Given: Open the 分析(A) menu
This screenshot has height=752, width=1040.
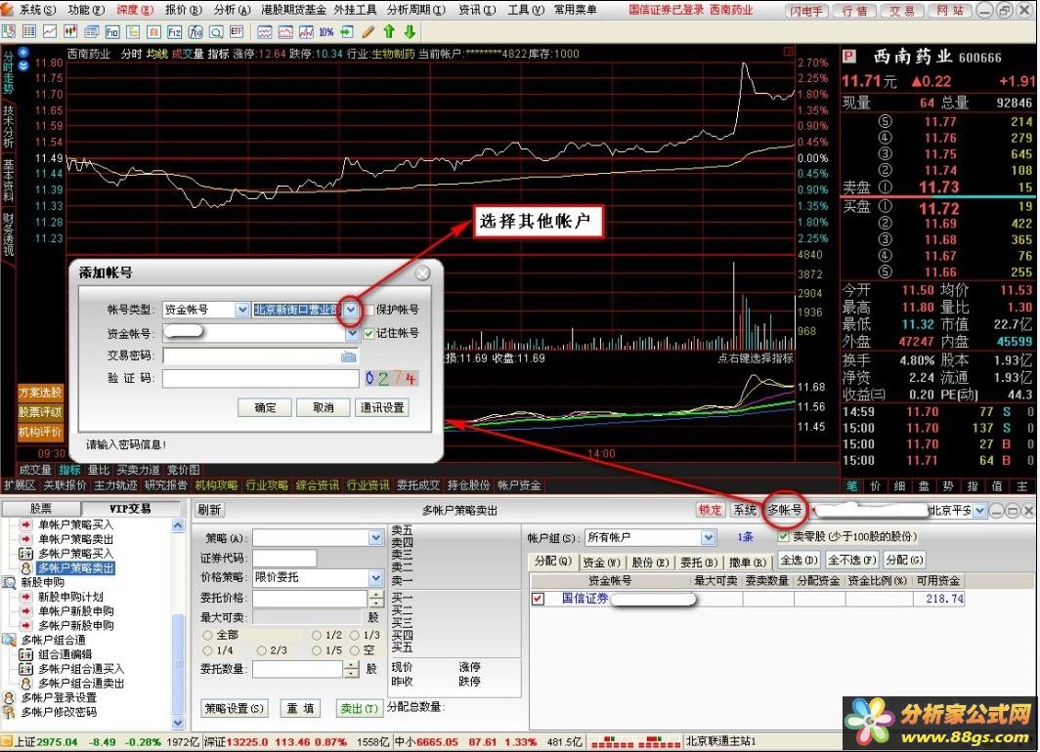Looking at the screenshot, I should click(x=233, y=10).
